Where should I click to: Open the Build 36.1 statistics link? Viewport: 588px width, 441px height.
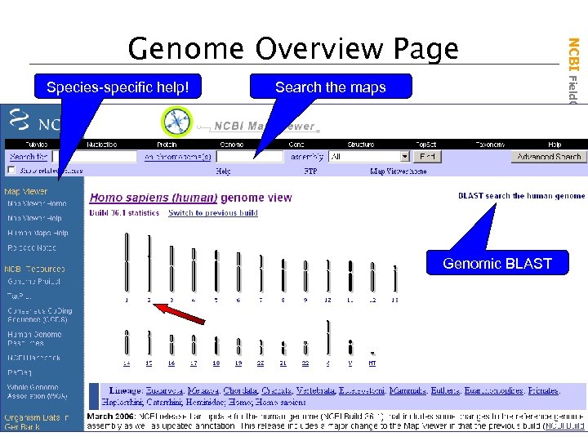(x=124, y=212)
